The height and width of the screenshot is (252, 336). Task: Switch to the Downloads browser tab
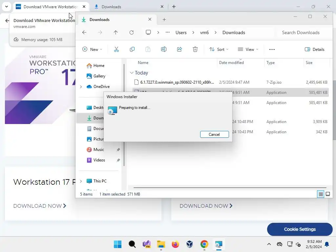(x=129, y=7)
